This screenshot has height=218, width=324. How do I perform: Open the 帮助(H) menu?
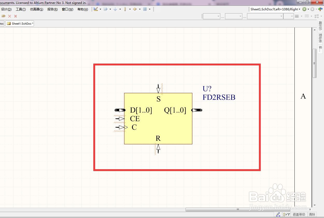(83, 9)
